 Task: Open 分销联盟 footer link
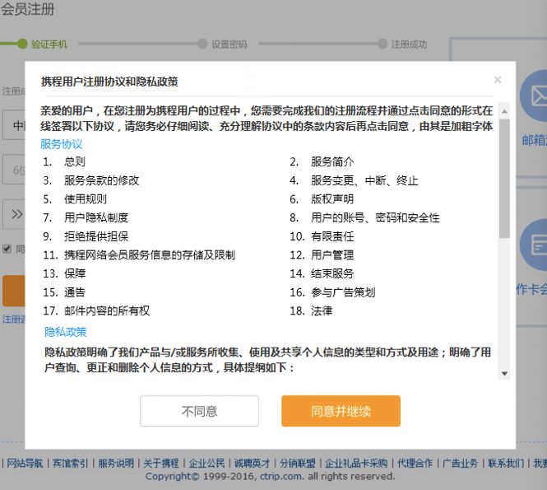click(297, 463)
